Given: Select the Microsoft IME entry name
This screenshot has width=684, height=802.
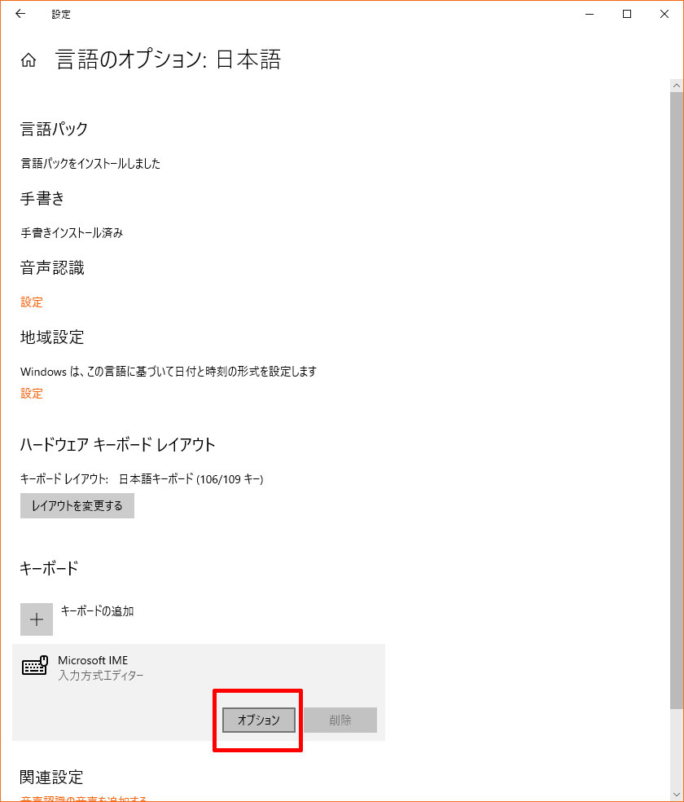Looking at the screenshot, I should (x=93, y=660).
